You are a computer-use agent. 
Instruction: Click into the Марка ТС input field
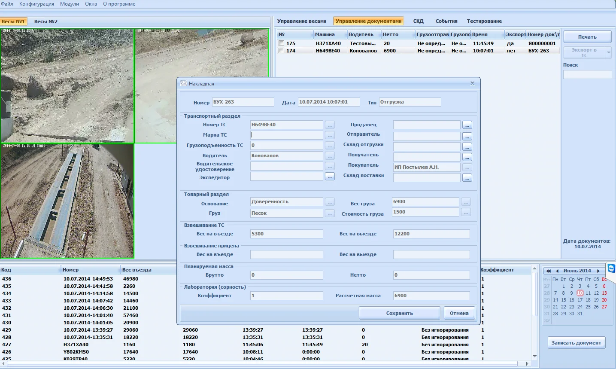click(x=286, y=135)
